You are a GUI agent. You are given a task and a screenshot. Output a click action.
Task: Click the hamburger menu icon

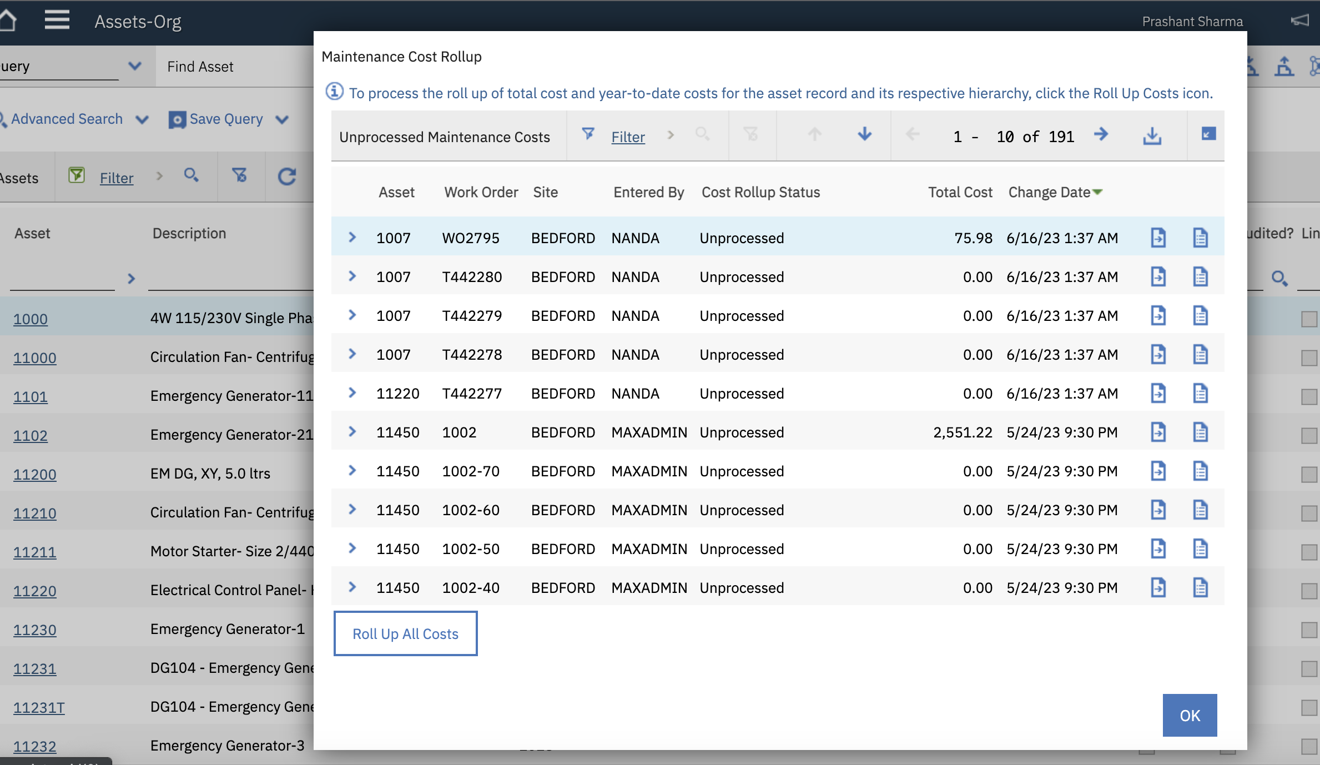tap(57, 21)
